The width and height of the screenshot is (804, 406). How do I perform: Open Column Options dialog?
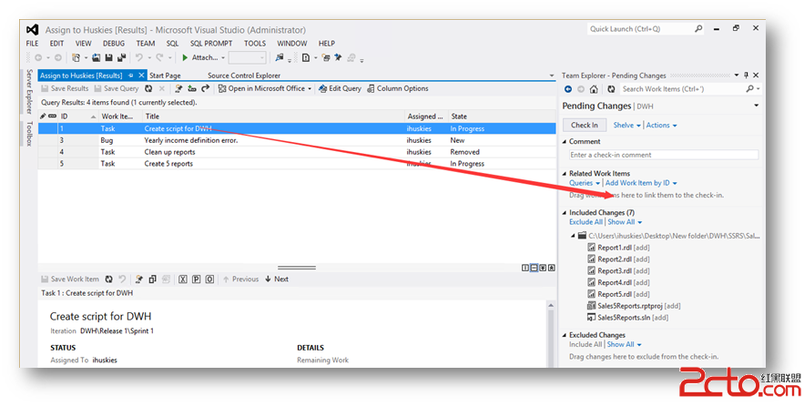397,88
